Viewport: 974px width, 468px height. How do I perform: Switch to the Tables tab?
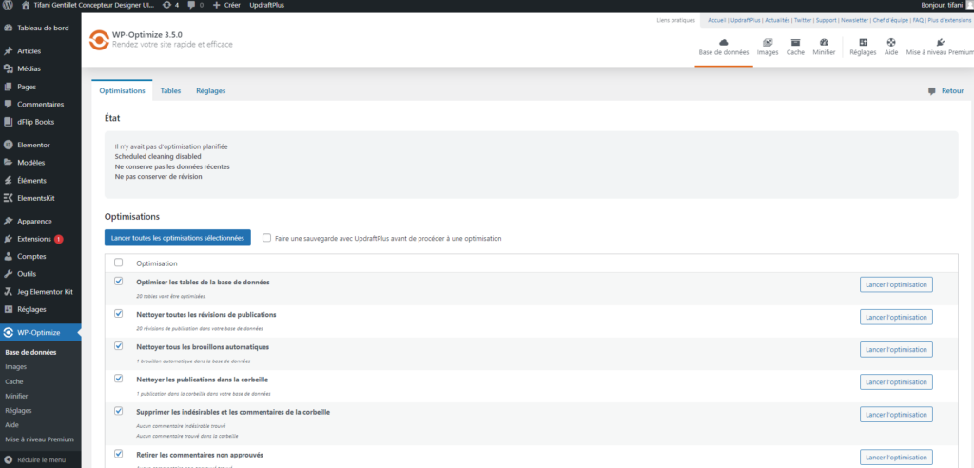click(x=170, y=90)
